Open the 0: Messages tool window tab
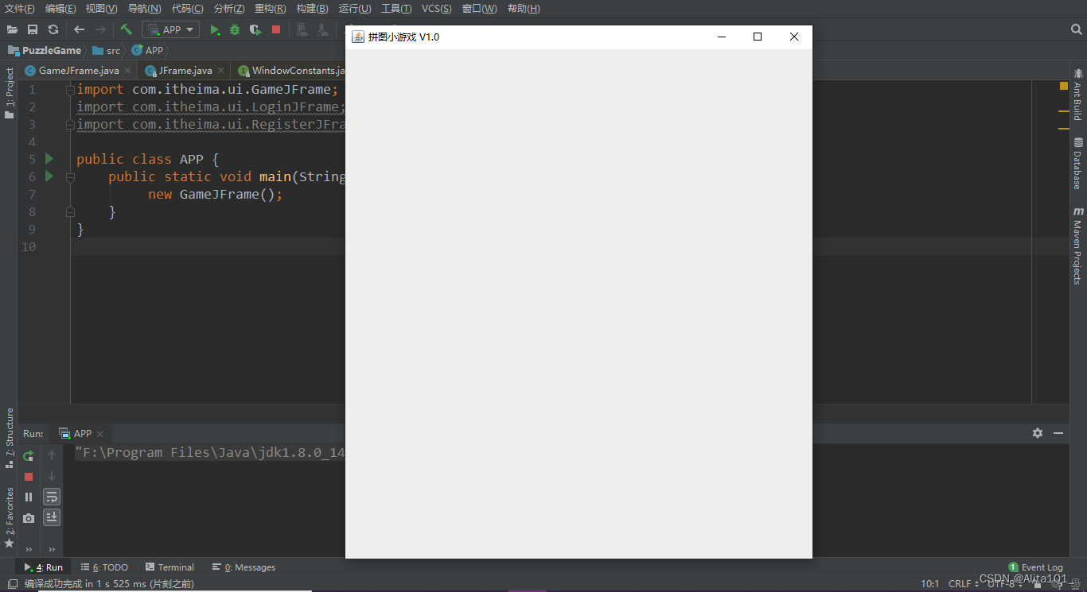 (x=244, y=567)
